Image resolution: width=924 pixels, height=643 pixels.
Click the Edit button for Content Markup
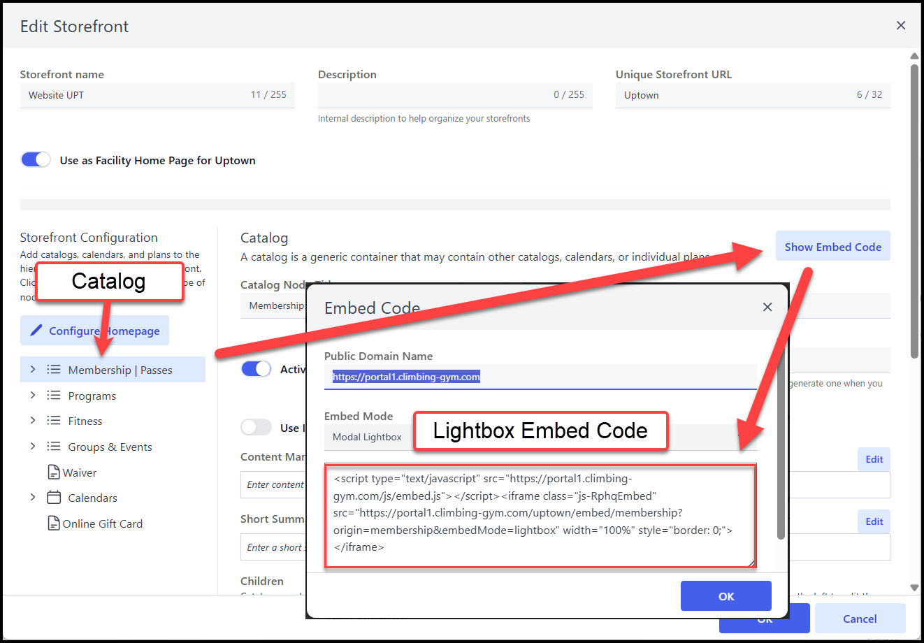point(874,459)
